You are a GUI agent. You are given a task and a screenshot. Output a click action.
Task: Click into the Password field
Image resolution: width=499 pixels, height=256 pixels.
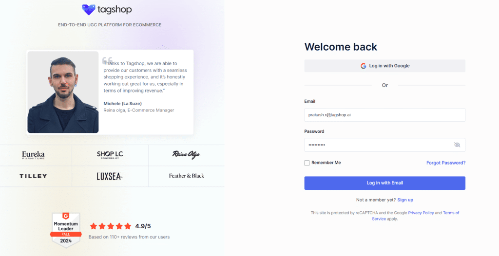click(378, 145)
